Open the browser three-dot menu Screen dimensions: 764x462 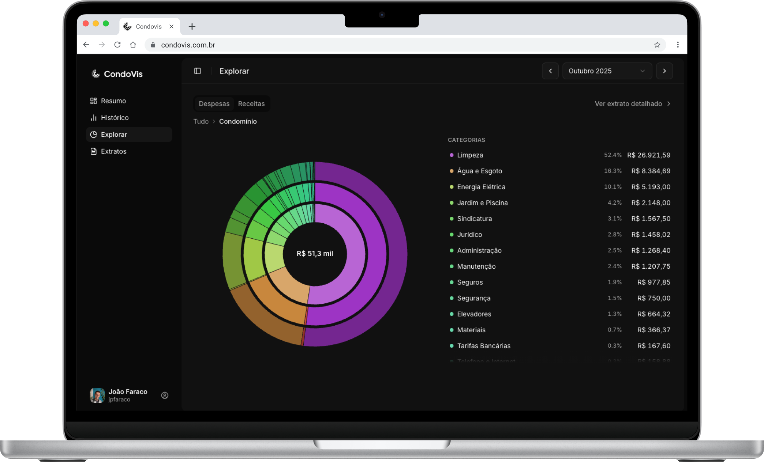point(678,45)
